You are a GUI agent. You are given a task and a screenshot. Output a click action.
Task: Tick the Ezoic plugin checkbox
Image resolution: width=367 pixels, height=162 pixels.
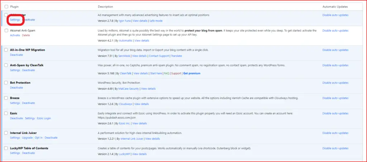click(x=6, y=113)
